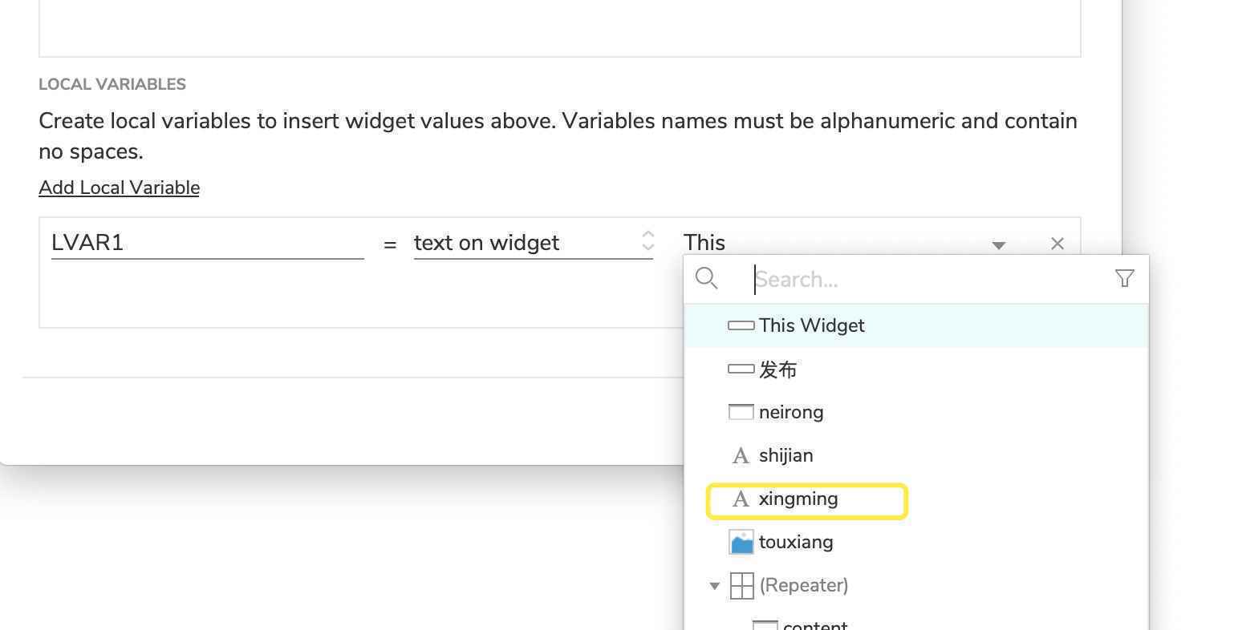1234x630 pixels.
Task: Remove the LVAR1 local variable row
Action: point(1057,244)
